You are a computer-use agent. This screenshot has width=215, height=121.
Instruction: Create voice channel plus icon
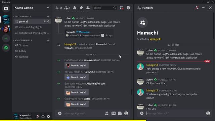pyautogui.click(x=48, y=40)
